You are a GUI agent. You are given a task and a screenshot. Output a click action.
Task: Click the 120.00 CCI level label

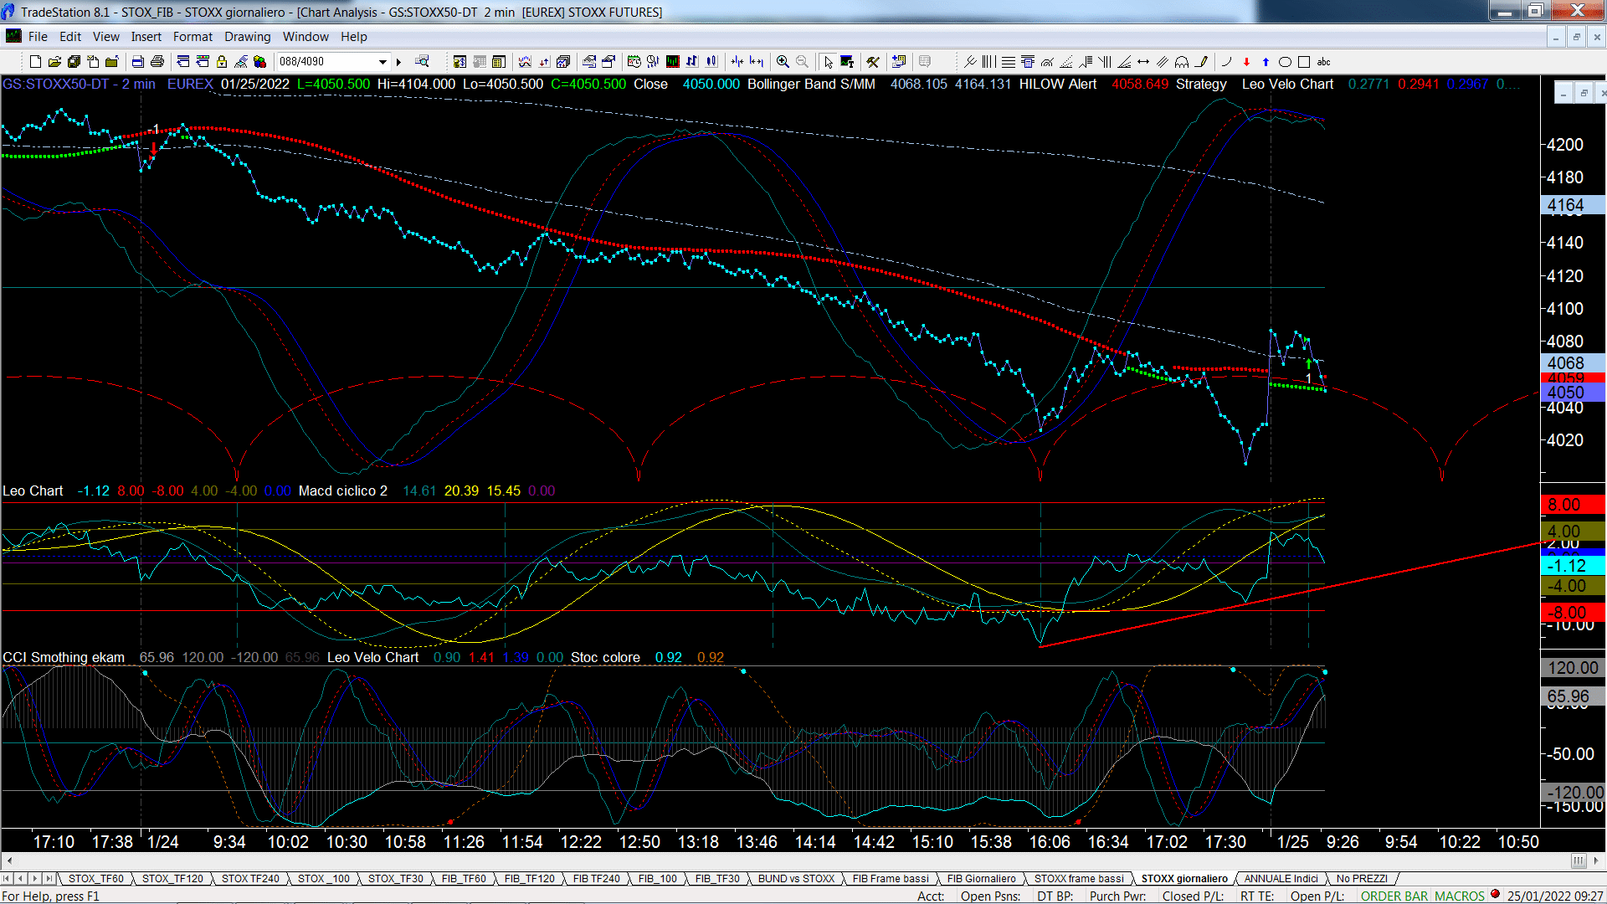(1572, 668)
